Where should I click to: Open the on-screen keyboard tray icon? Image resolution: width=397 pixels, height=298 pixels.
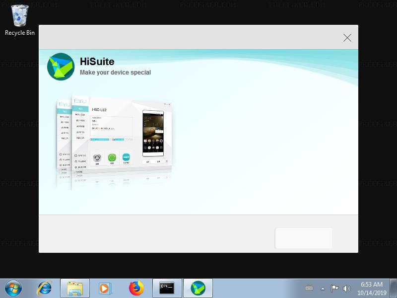309,288
